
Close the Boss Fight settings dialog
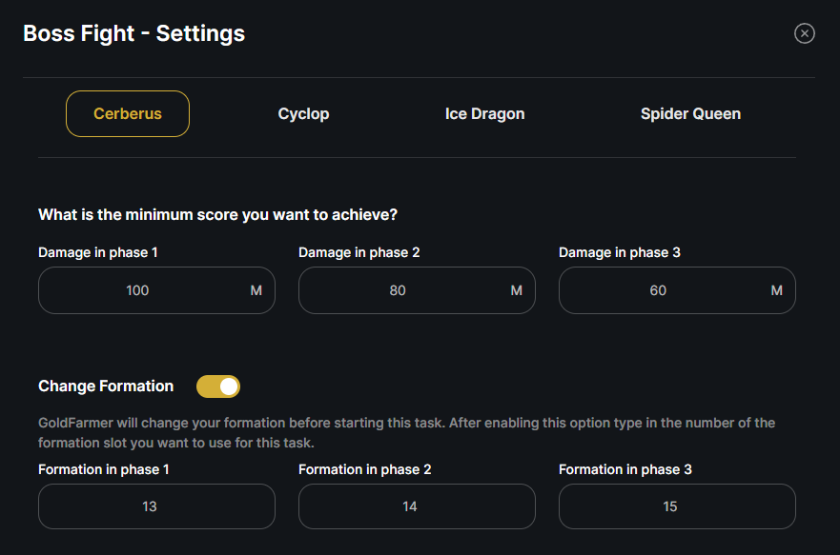(x=804, y=33)
